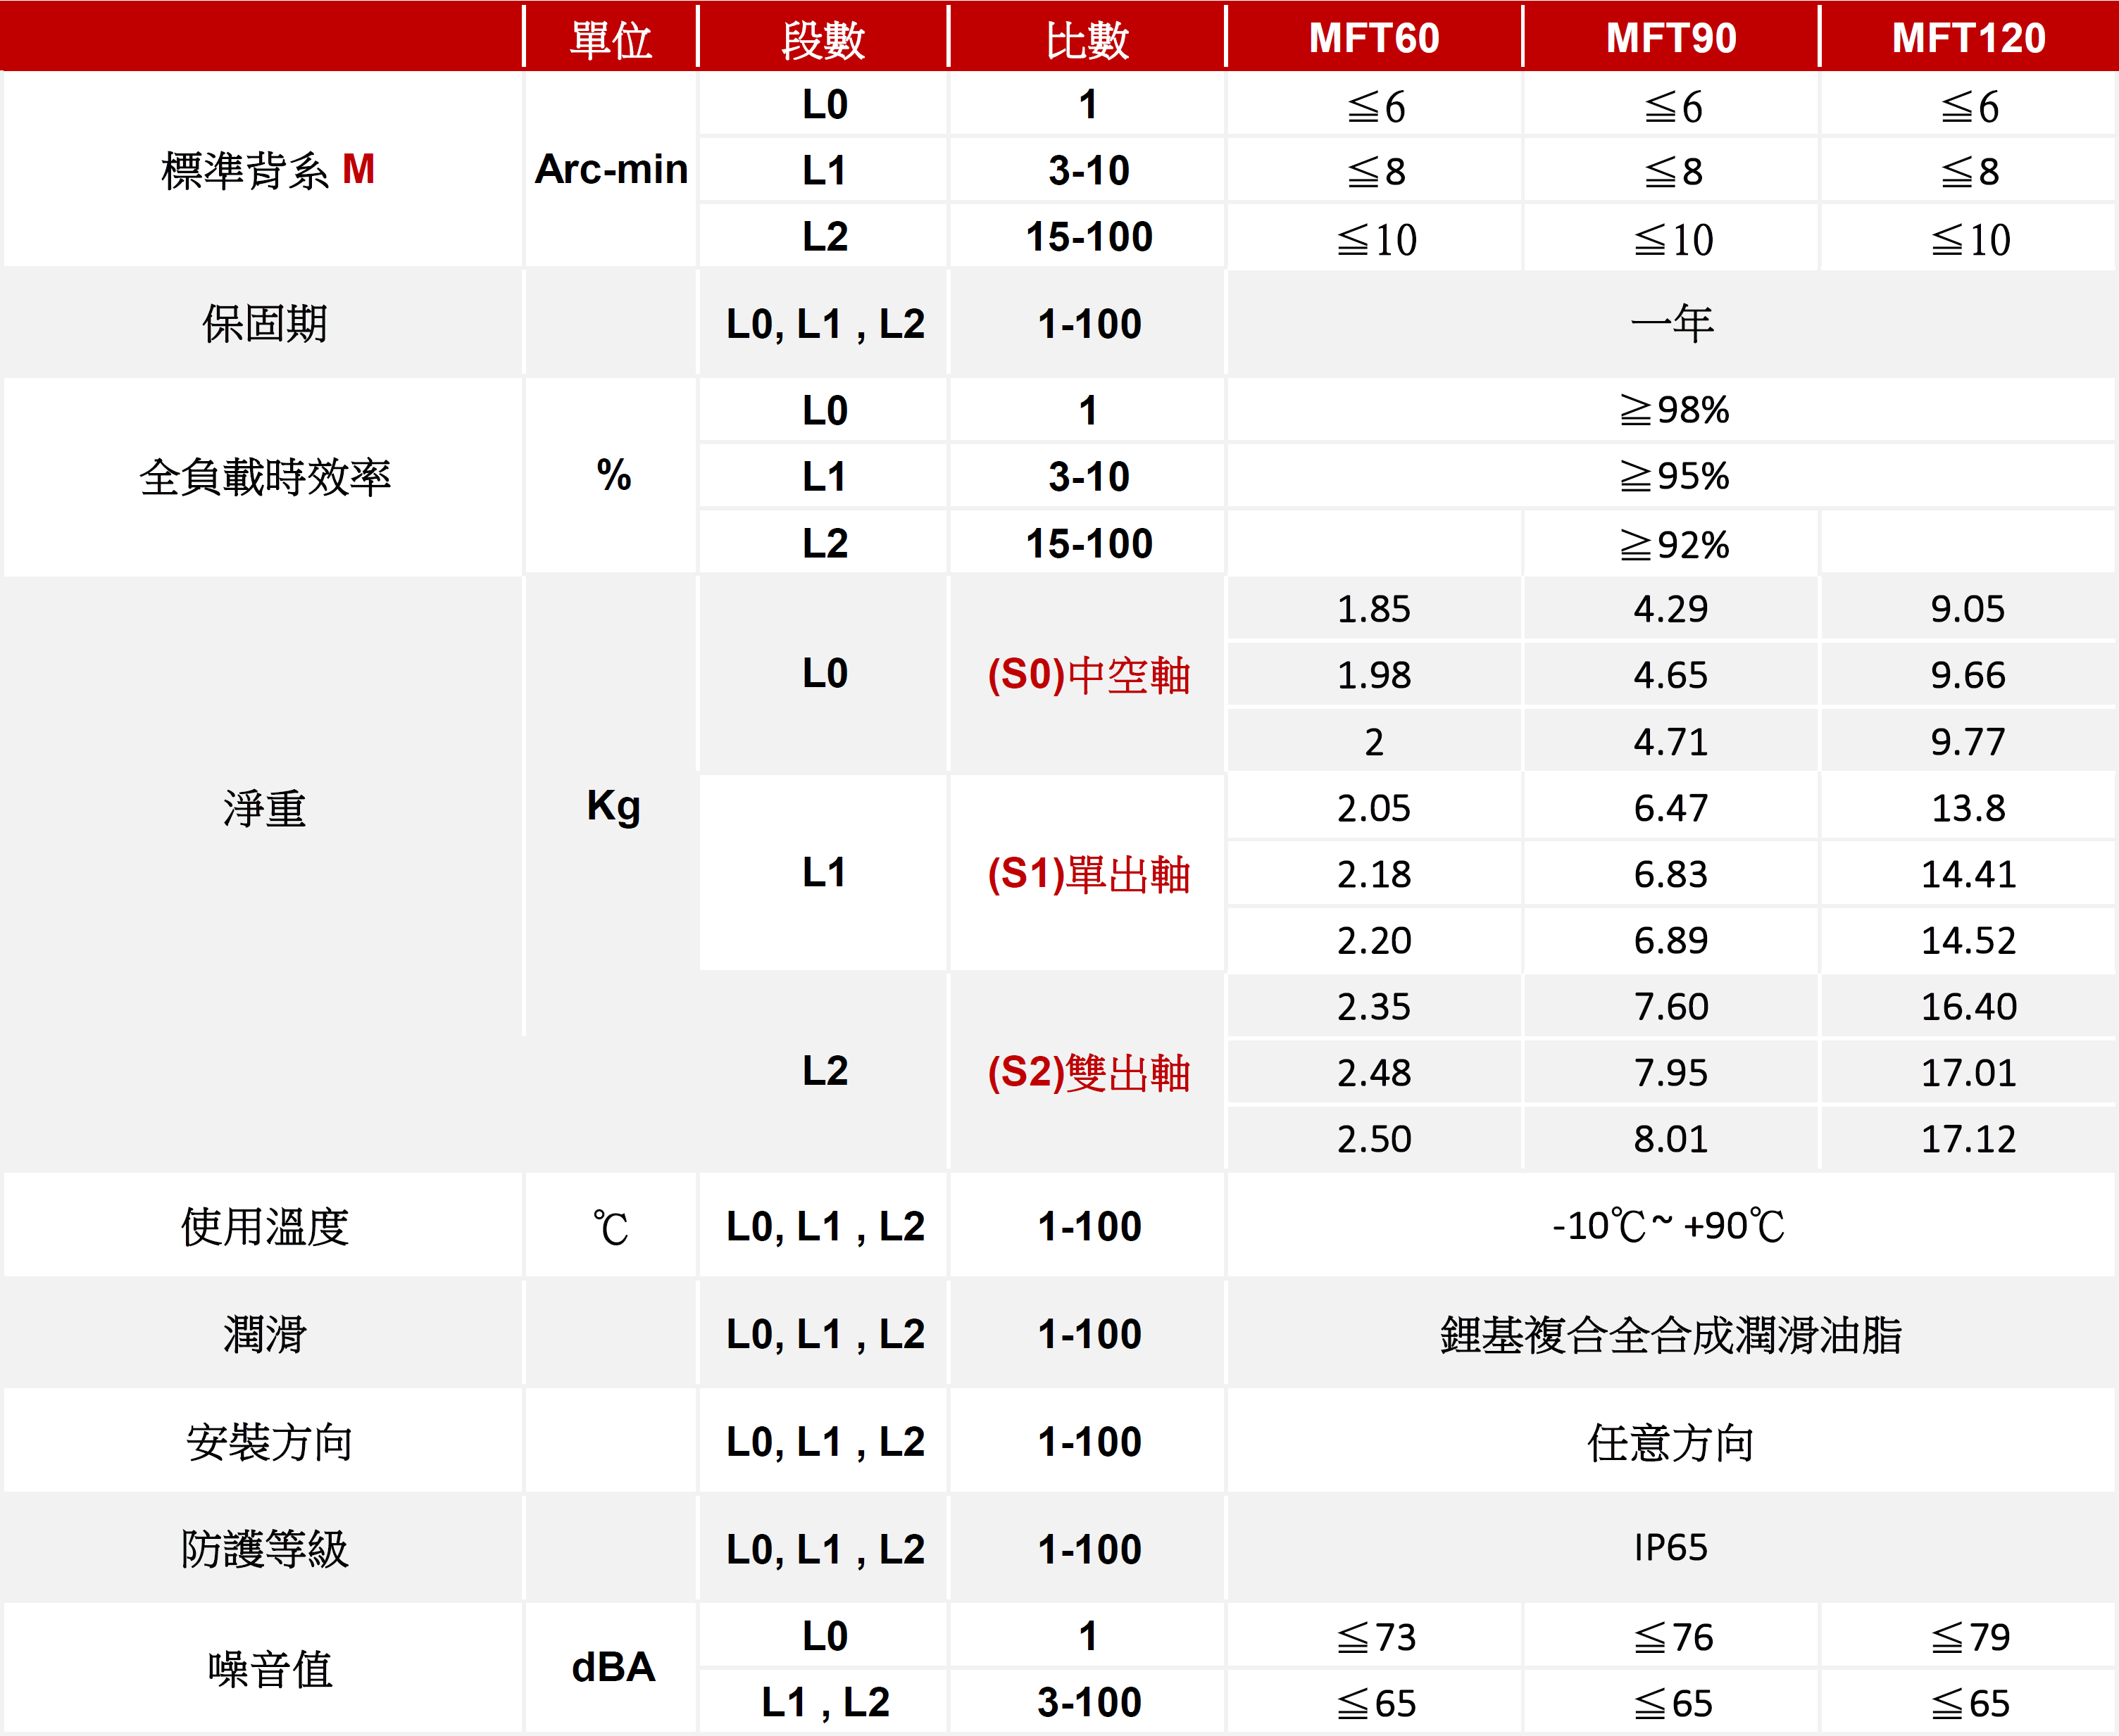The image size is (2119, 1736).
Task: Select the 淨重 row label
Action: click(x=265, y=808)
